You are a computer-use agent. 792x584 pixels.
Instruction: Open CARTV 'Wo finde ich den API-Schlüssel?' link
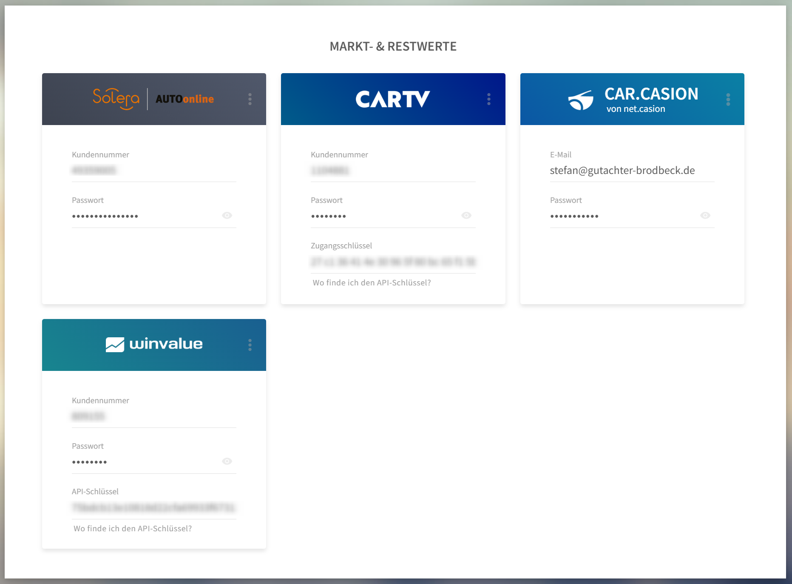pos(372,283)
